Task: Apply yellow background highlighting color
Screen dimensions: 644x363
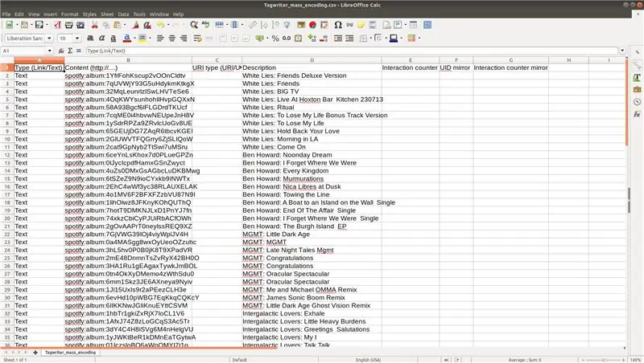Action: tap(142, 38)
